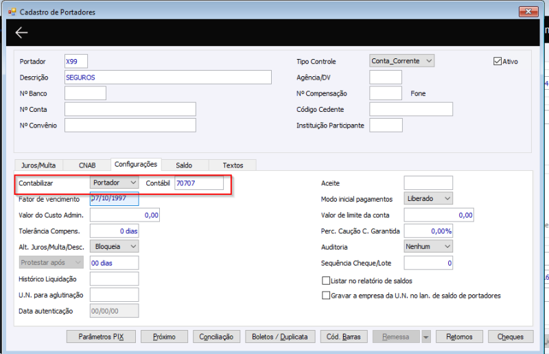Click the Data autenticação field
This screenshot has width=549, height=354.
pos(114,311)
